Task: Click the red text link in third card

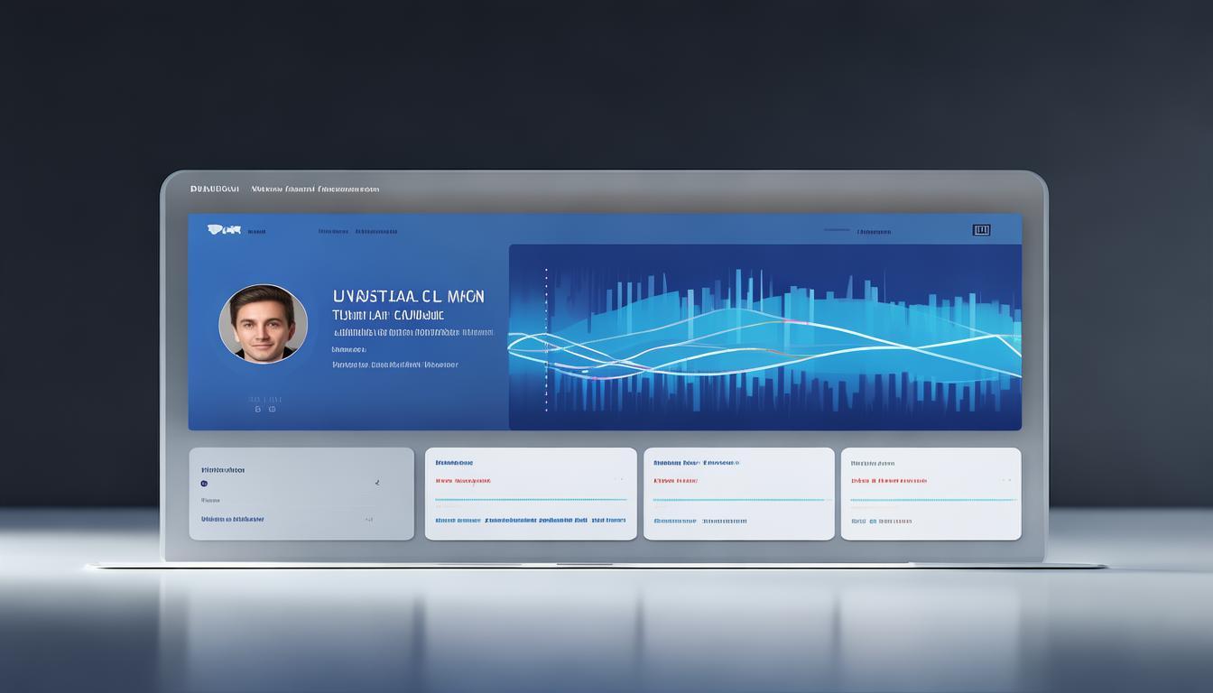Action: tap(675, 481)
